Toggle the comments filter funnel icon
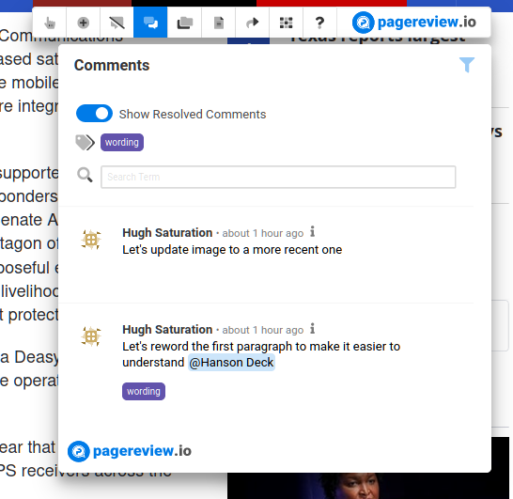Screen dimensions: 513x499 click(467, 65)
